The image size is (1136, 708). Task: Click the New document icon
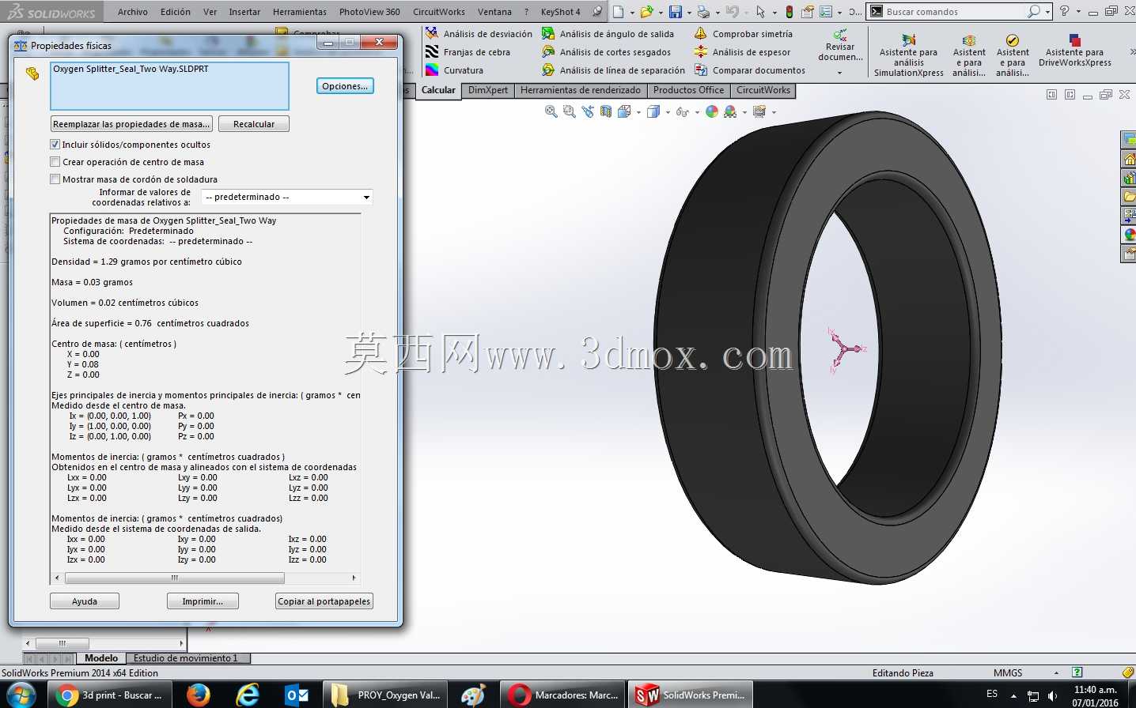[x=619, y=12]
